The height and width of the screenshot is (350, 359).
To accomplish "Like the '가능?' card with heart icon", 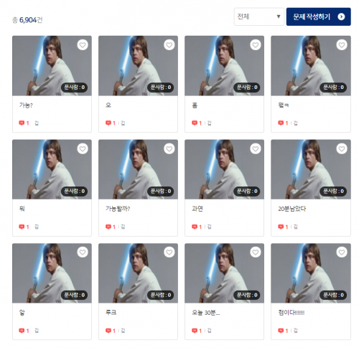I will pyautogui.click(x=83, y=44).
